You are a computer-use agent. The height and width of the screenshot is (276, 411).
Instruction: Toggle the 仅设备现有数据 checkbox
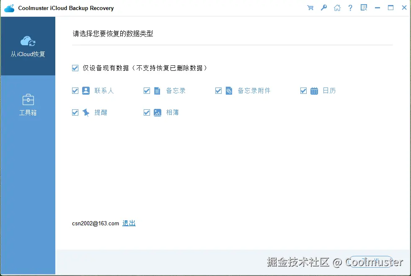[x=75, y=68]
